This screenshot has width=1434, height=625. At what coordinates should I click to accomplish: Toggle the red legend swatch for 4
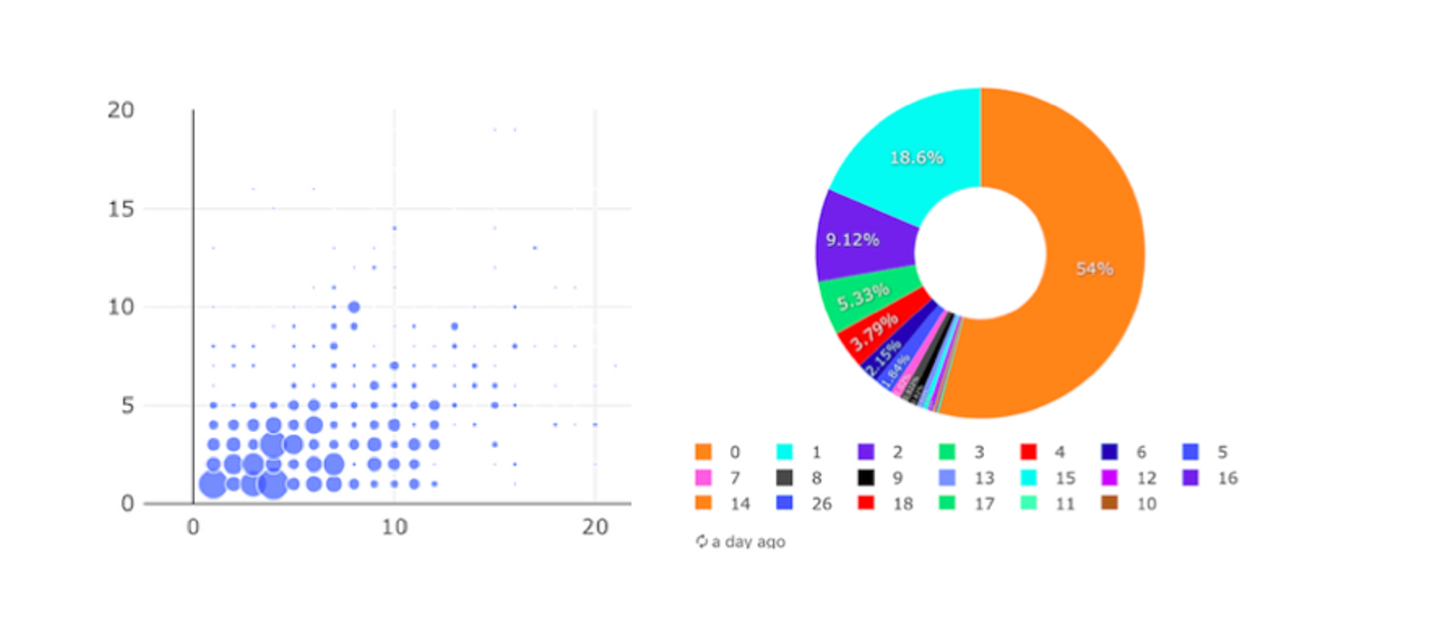point(1030,452)
